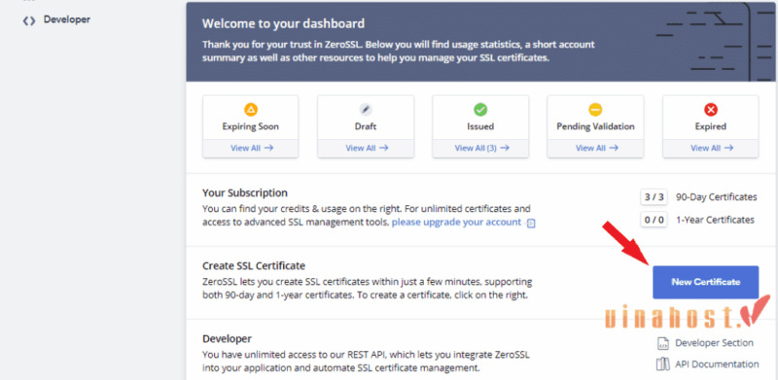Click the Developer section heading in dashboard
Viewport: 778px width, 380px height.
tap(227, 339)
